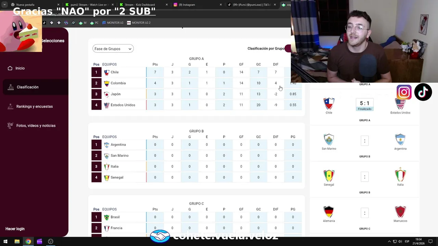Click the Instagram overlay icon
The image size is (438, 246).
tap(404, 92)
